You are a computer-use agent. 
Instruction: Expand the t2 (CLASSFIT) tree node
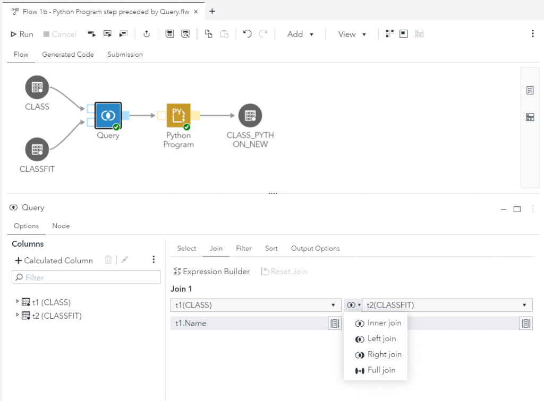[x=18, y=316]
